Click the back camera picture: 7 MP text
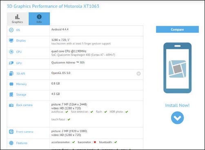Viewport: 205px width, 150px height. (69, 104)
